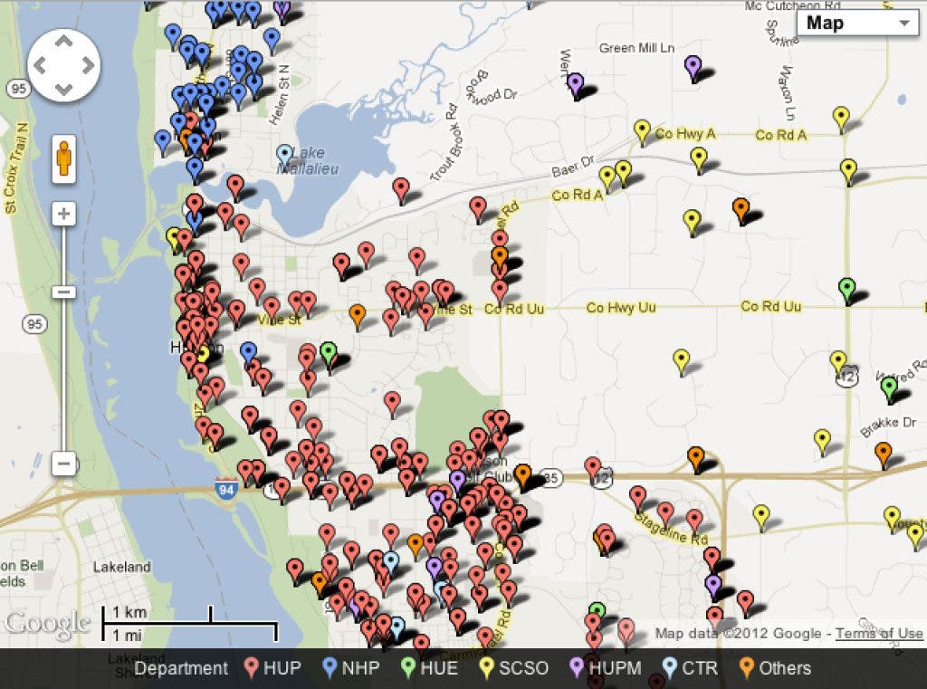Click the Interstate 94 shield
The width and height of the screenshot is (927, 689).
225,489
